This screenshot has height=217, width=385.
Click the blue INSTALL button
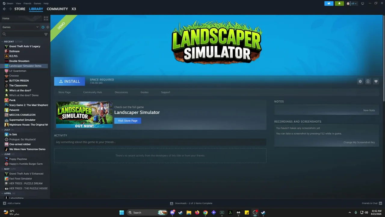pyautogui.click(x=69, y=81)
